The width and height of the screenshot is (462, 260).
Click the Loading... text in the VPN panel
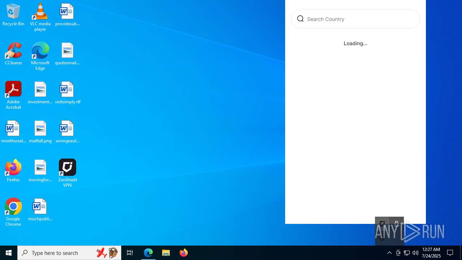[356, 43]
